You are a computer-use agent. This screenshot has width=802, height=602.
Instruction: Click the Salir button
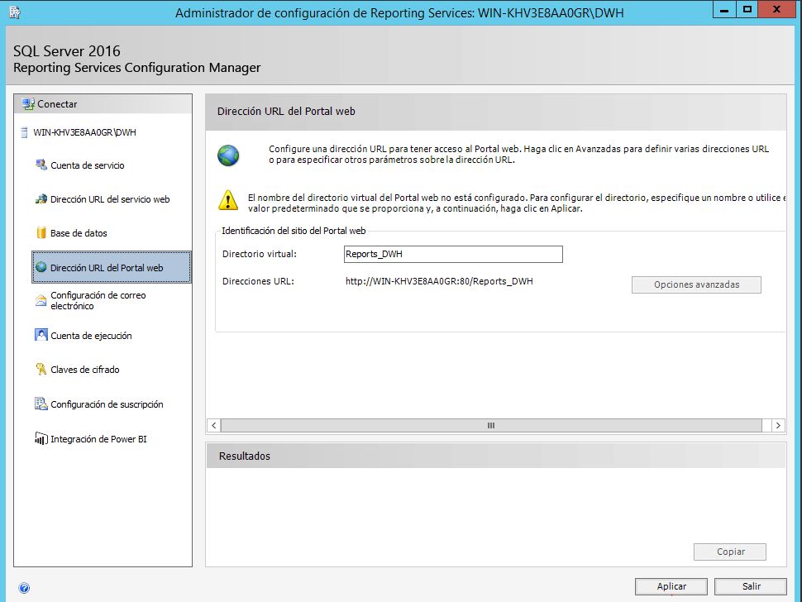(x=751, y=586)
